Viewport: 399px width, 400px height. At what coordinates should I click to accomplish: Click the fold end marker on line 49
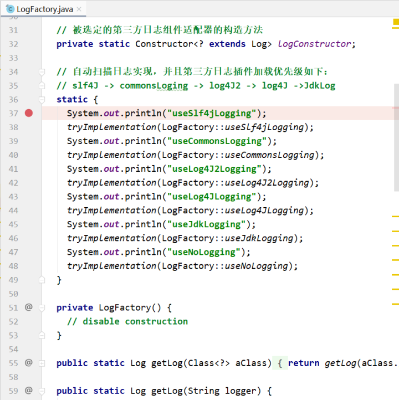tap(42, 280)
